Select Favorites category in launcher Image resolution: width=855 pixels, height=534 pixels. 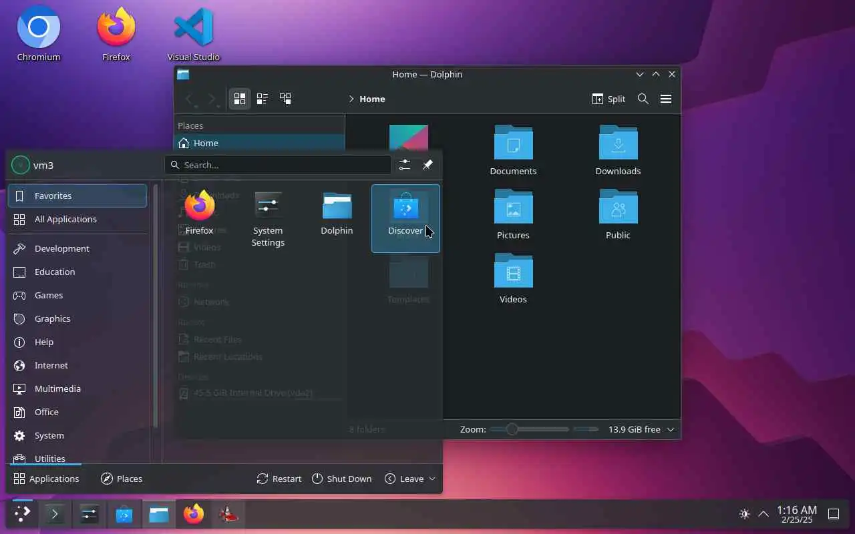[77, 196]
